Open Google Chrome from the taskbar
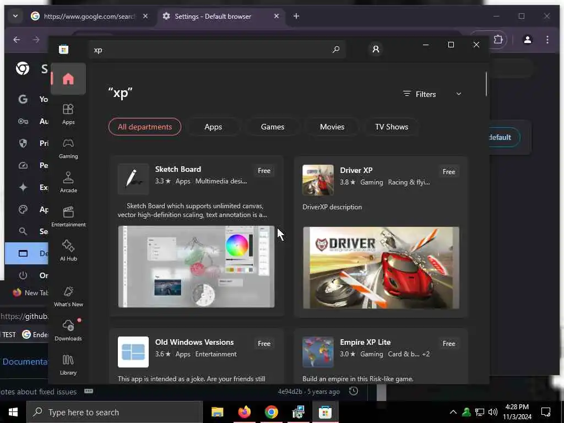Viewport: 564px width, 423px height. click(x=271, y=412)
